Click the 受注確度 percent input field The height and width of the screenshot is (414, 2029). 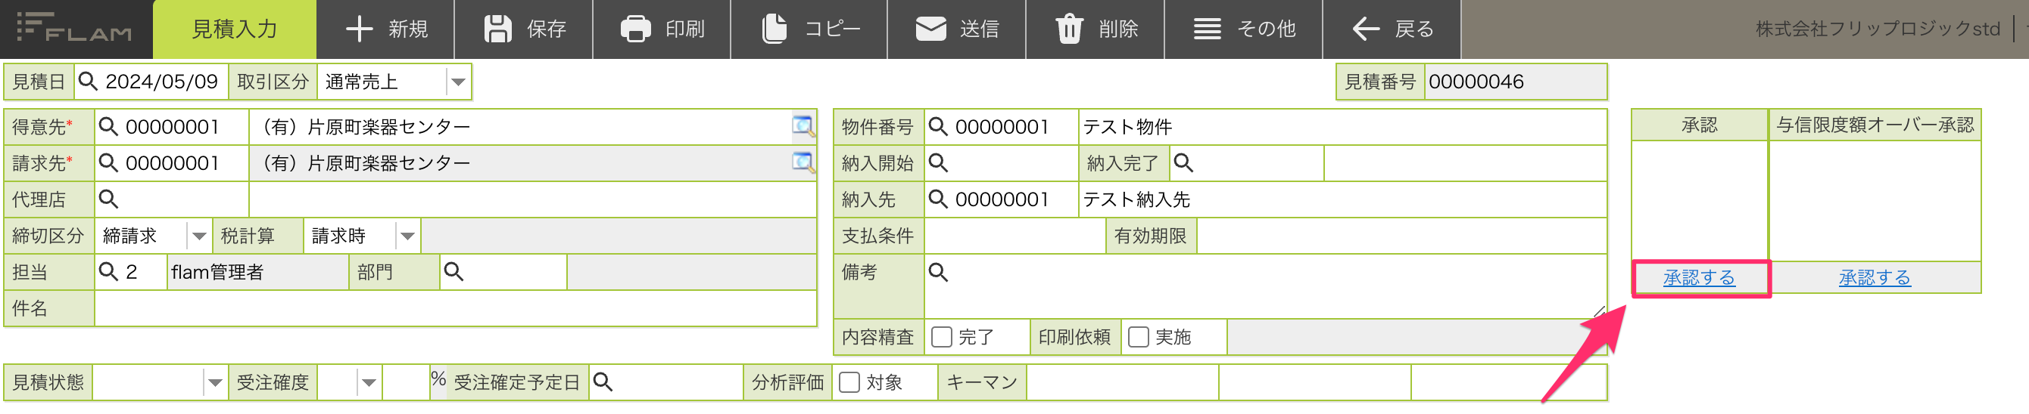pos(406,382)
